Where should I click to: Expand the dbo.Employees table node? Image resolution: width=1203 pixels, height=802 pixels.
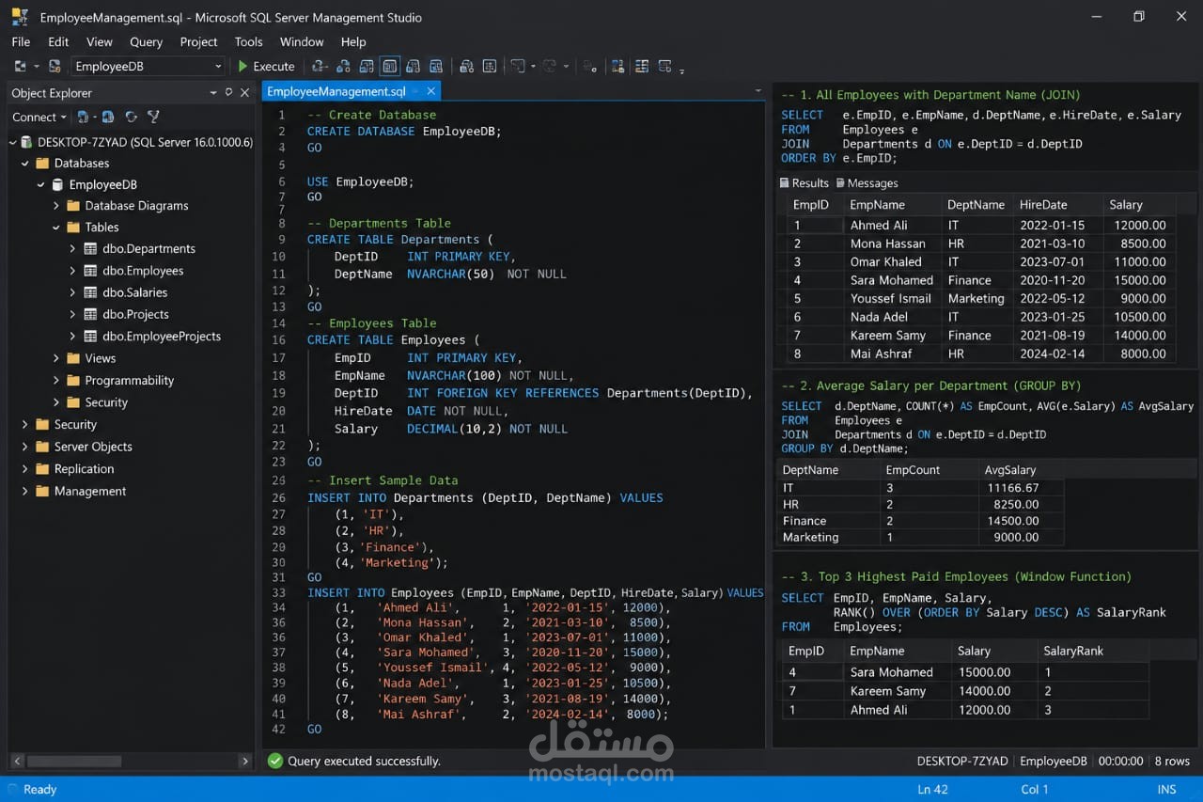[x=73, y=271]
